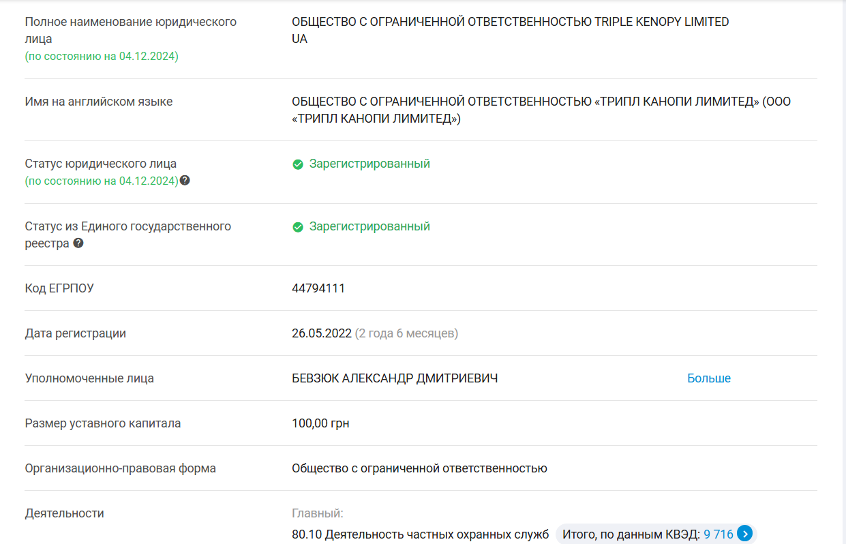
Task: Click authorized capital value 100,00 грн
Action: (x=320, y=423)
